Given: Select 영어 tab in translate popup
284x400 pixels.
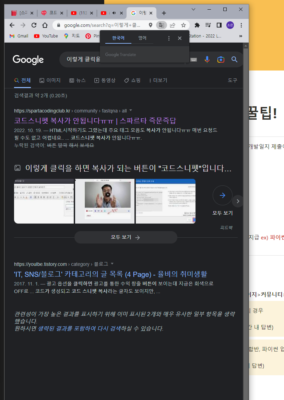Looking at the screenshot, I should click(142, 38).
